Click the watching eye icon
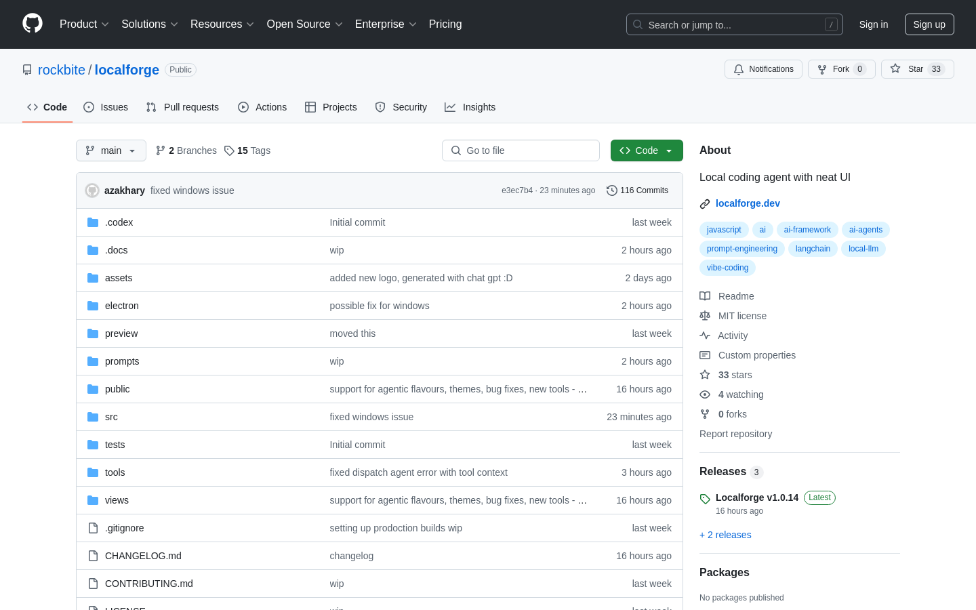This screenshot has width=976, height=610. [705, 394]
